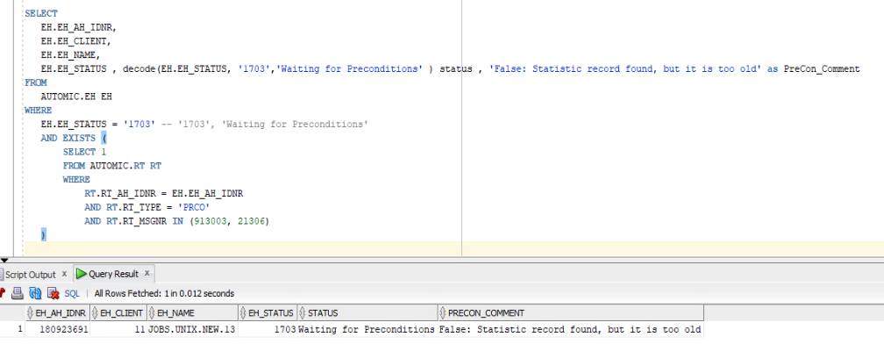Screen dimensions: 884x344
Task: Click the sort handle on PRECON_COMMENT column
Action: 443,313
